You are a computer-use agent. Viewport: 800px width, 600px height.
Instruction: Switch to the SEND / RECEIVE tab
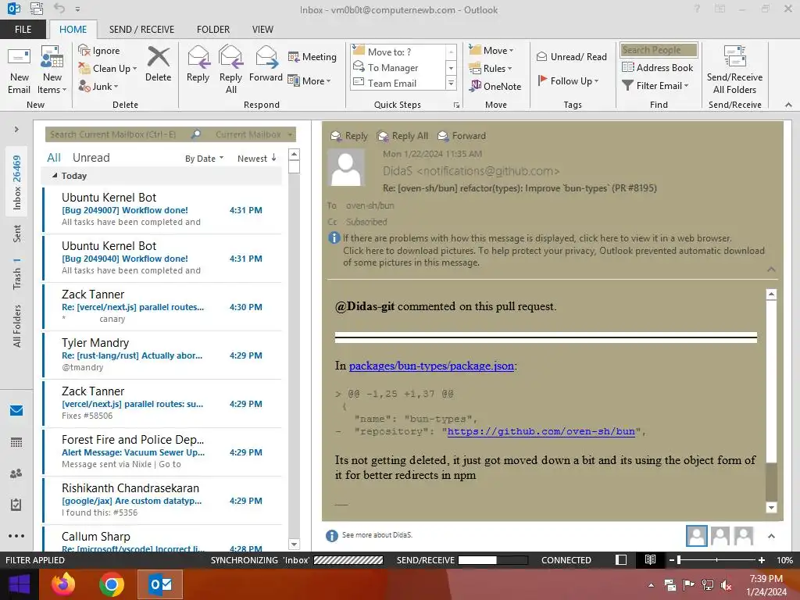pyautogui.click(x=141, y=29)
